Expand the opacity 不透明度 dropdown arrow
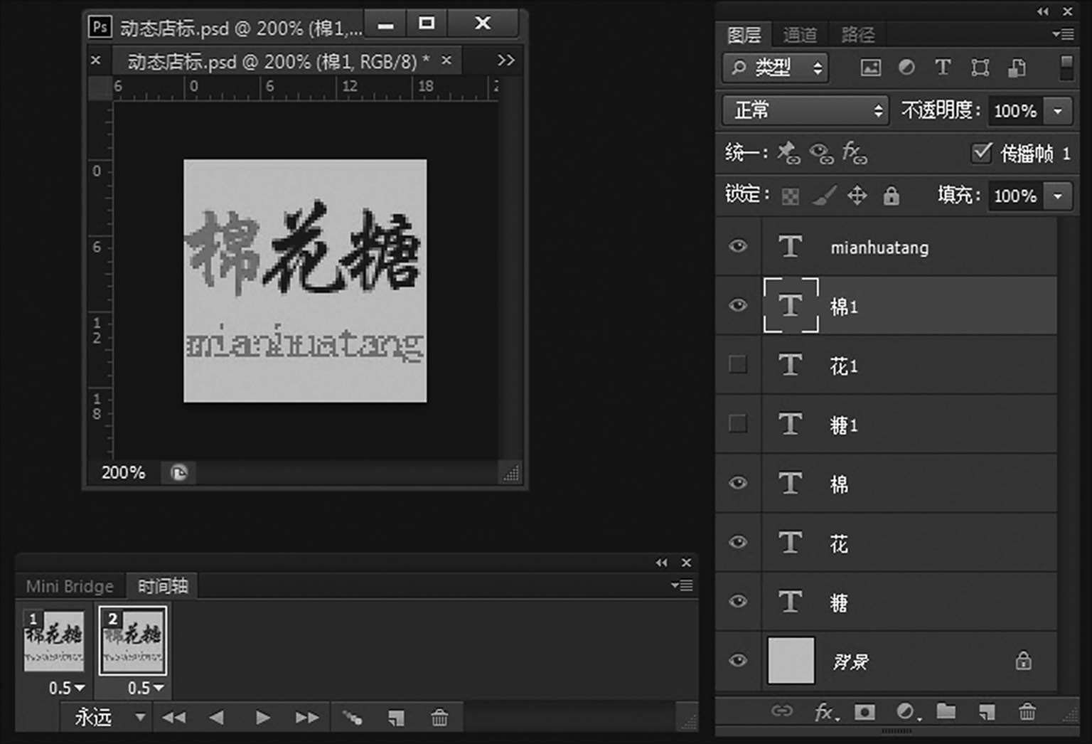The image size is (1092, 744). (1058, 111)
